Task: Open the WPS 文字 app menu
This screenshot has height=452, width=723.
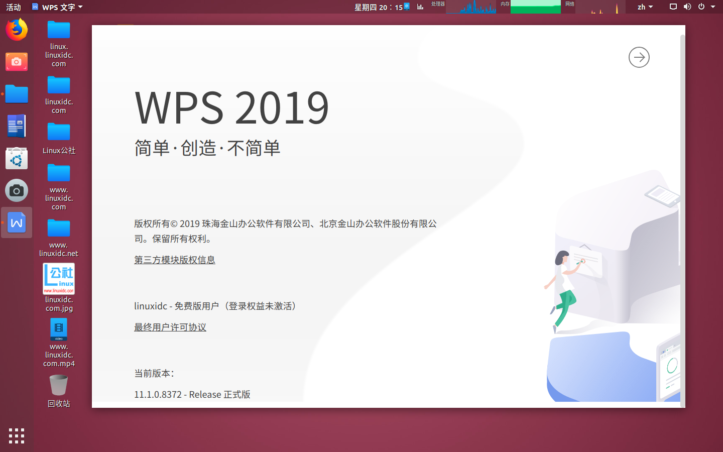Action: click(x=57, y=7)
